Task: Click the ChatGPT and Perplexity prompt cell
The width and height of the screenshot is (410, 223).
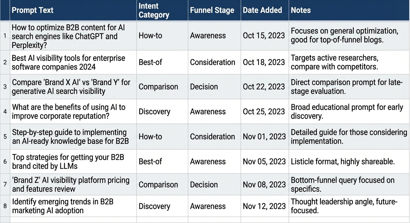Action: 68,36
